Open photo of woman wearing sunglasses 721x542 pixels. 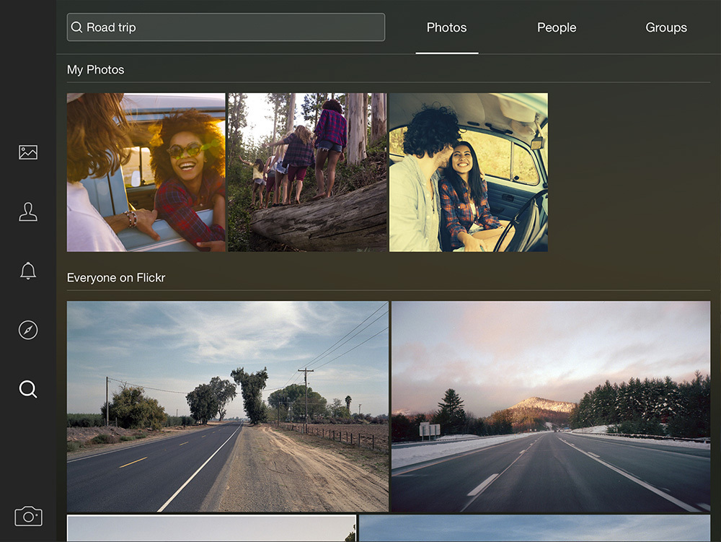(x=146, y=172)
